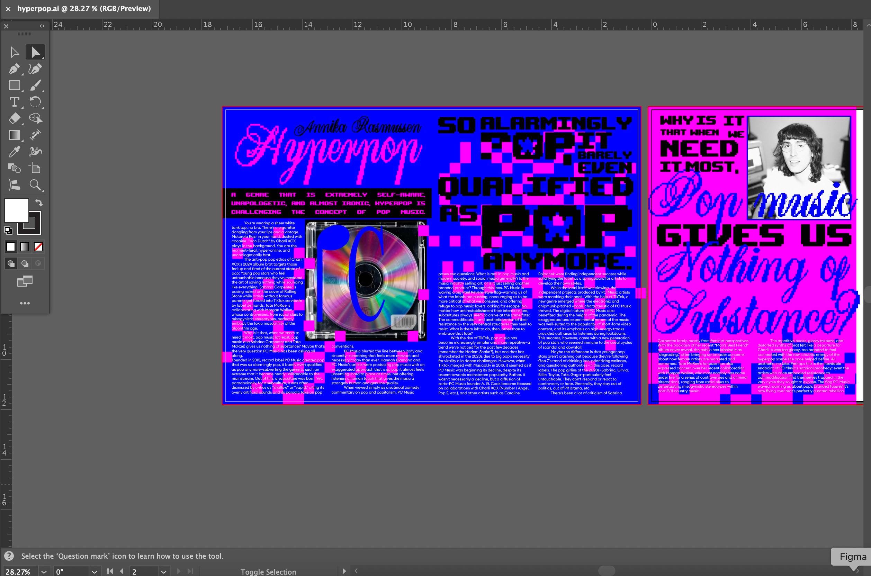Screen dimensions: 871x576
Task: Click the 28.27% zoom field
Action: [19, 571]
